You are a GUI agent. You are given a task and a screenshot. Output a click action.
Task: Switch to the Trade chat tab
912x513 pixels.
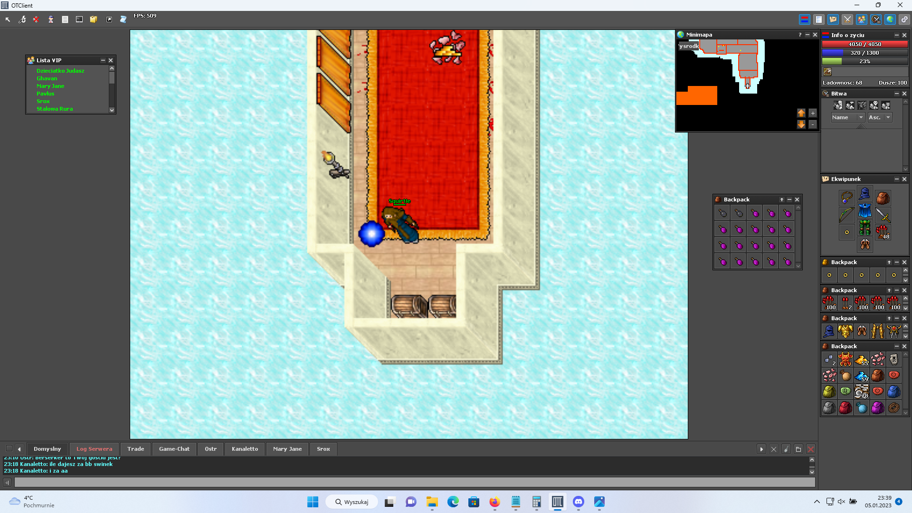coord(136,449)
